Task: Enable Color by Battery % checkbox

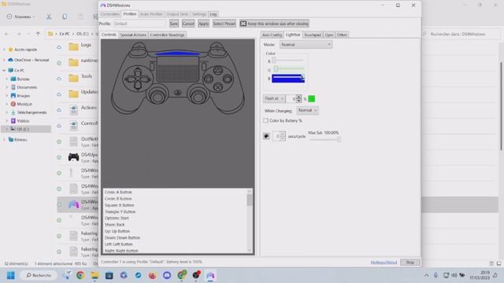Action: pyautogui.click(x=265, y=120)
